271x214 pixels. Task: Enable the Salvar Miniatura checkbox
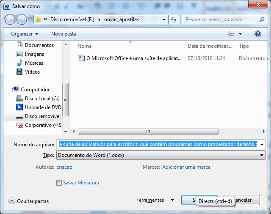pos(59,183)
